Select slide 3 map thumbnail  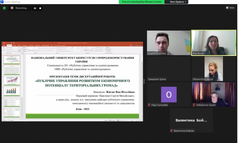point(12,81)
